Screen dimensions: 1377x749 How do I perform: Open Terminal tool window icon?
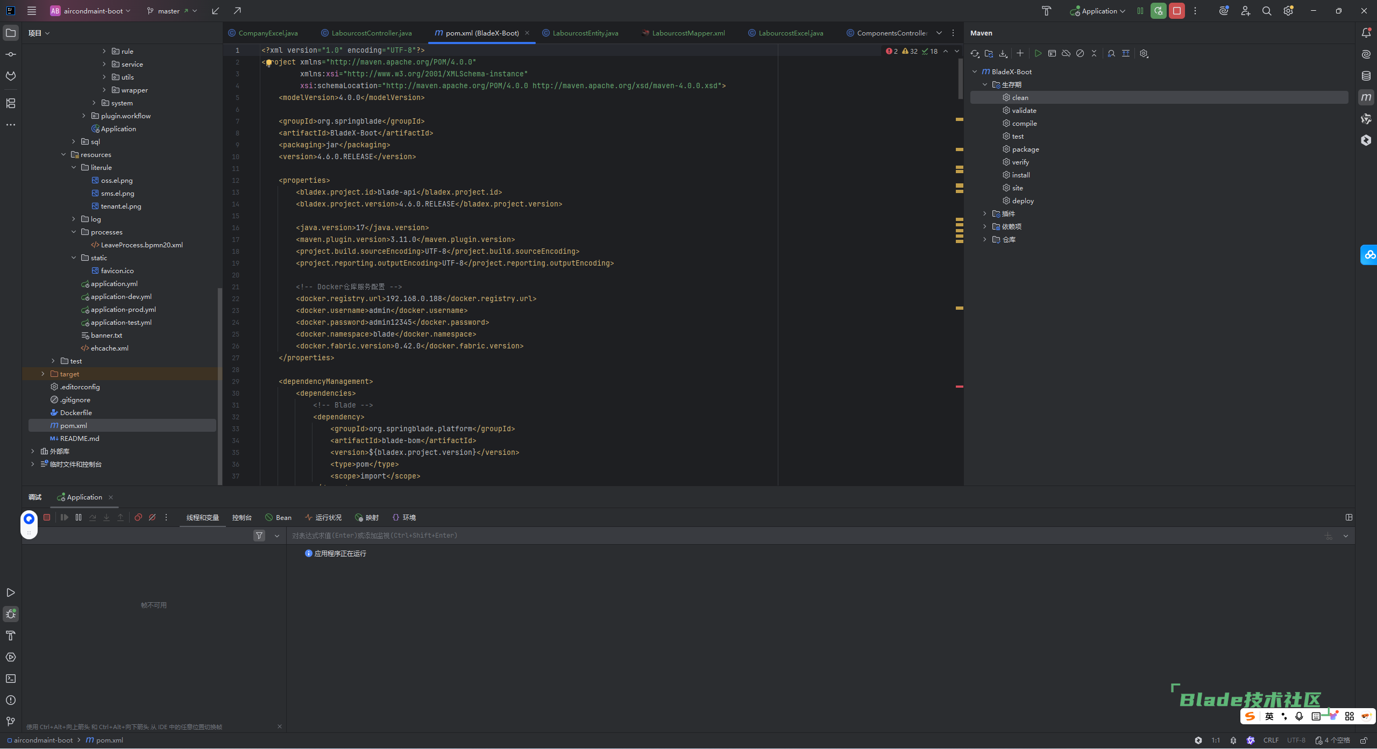11,679
